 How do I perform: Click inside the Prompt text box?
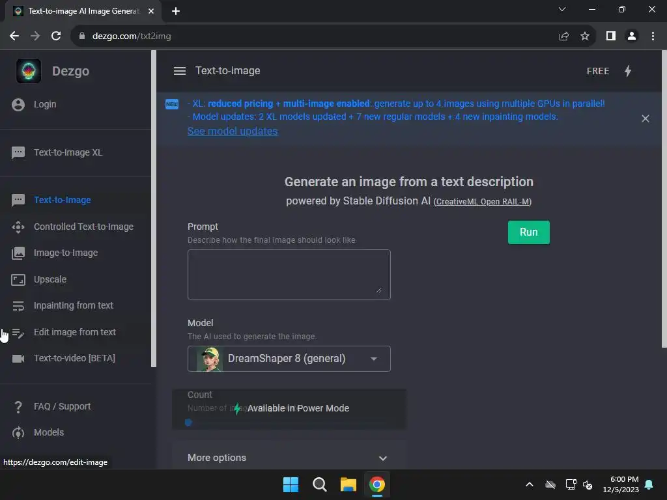(x=289, y=275)
